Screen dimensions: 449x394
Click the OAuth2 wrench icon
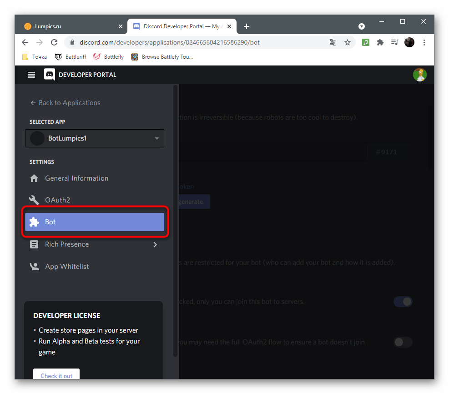pyautogui.click(x=34, y=200)
